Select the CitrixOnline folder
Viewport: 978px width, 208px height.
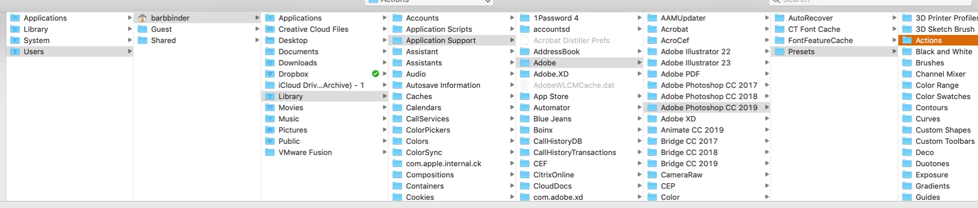[579, 175]
